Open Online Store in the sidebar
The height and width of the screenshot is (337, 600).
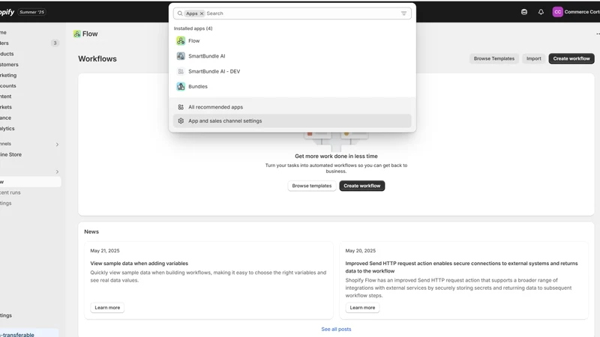coord(30,155)
